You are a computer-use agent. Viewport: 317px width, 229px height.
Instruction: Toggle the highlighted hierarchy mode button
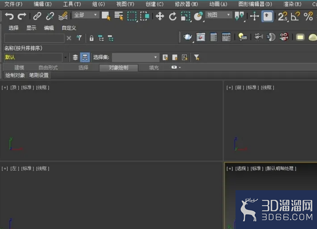pos(85,58)
